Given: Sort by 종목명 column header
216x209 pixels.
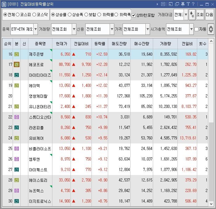Looking at the screenshot, I should (x=40, y=44).
